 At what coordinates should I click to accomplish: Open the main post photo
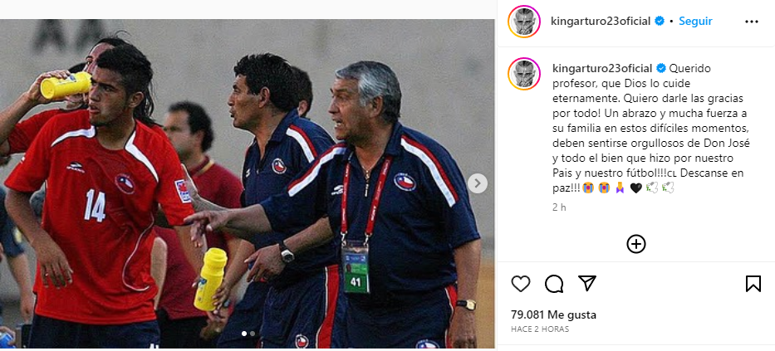[248, 183]
